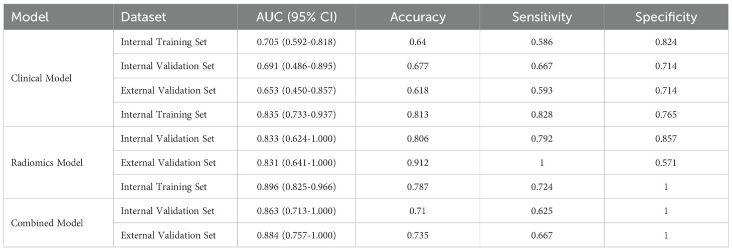Click AUC value 0.884 (0.757-1.000)
This screenshot has width=732, height=251.
(x=296, y=235)
